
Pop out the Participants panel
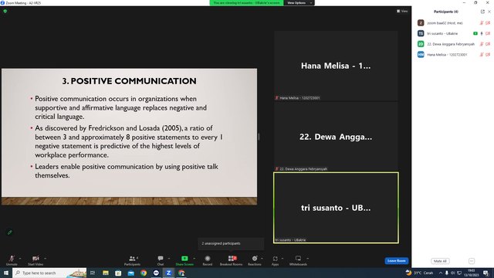(482, 12)
